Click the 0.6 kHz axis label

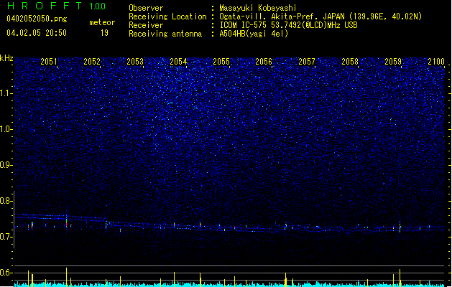[6, 273]
